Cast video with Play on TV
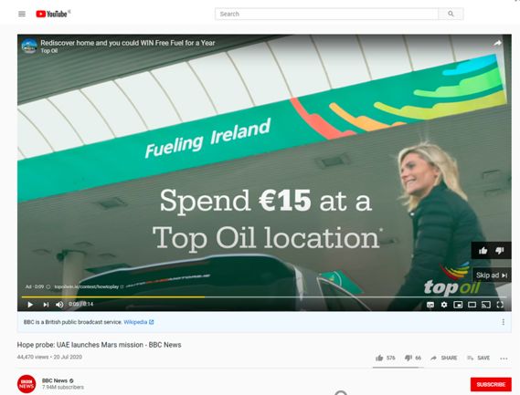 click(x=486, y=305)
